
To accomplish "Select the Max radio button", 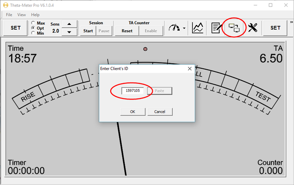I will pyautogui.click(x=34, y=23).
